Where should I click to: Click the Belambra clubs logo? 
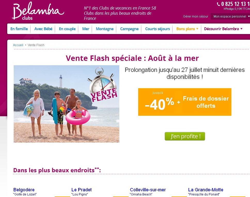coord(38,11)
